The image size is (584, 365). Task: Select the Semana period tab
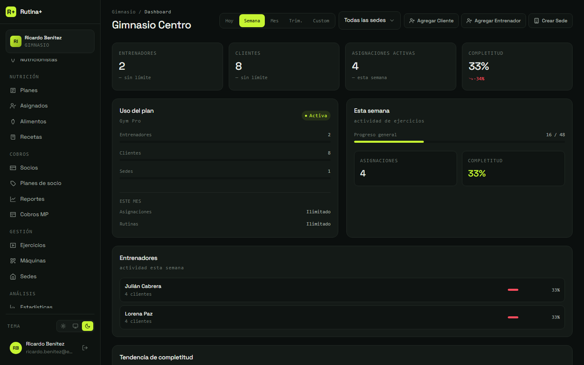[252, 21]
